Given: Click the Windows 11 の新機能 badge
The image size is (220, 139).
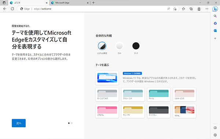Looking at the screenshot, I should pyautogui.click(x=132, y=74).
